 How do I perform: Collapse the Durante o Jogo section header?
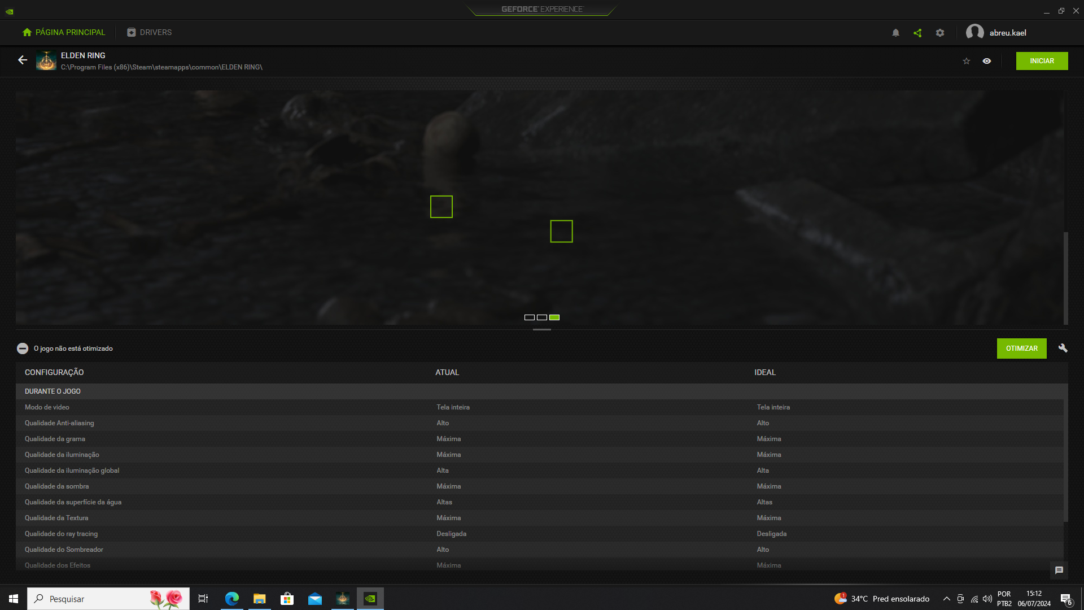[53, 391]
